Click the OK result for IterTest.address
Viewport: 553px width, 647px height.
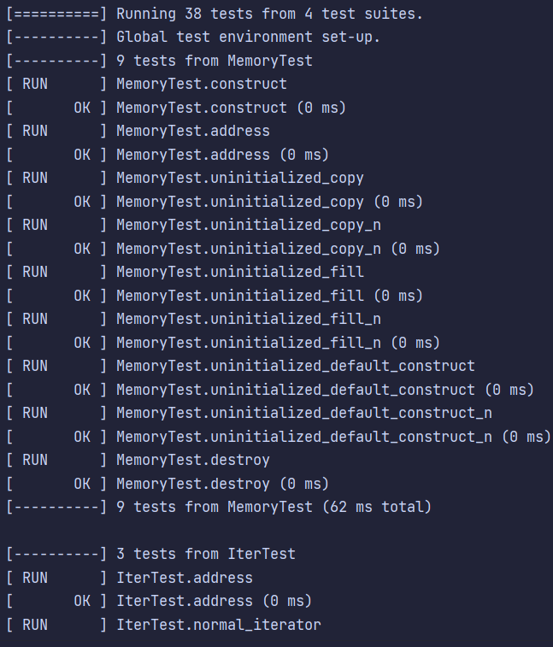[x=159, y=602]
